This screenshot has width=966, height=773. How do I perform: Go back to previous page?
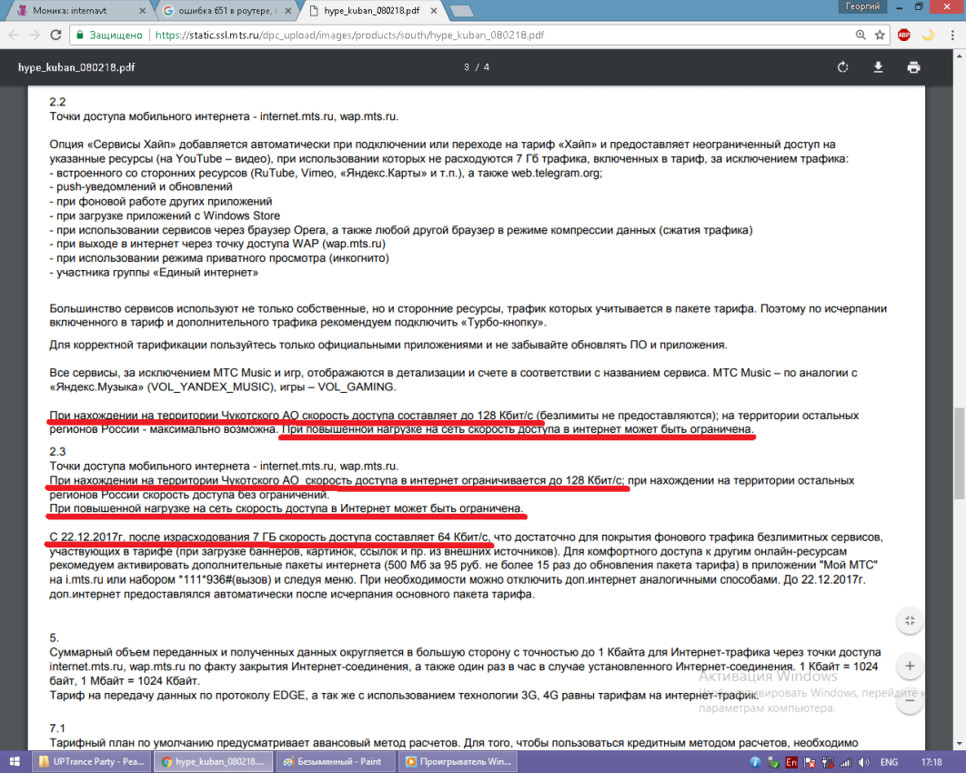click(x=15, y=35)
